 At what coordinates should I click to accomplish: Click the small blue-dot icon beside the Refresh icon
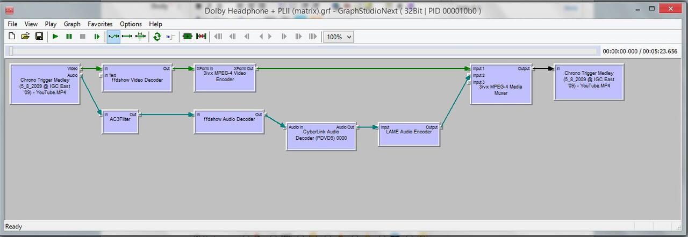click(x=170, y=37)
